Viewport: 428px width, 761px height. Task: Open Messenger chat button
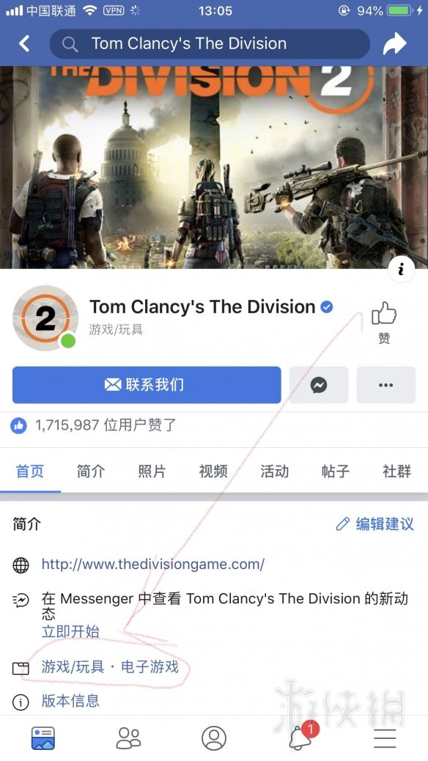point(319,385)
